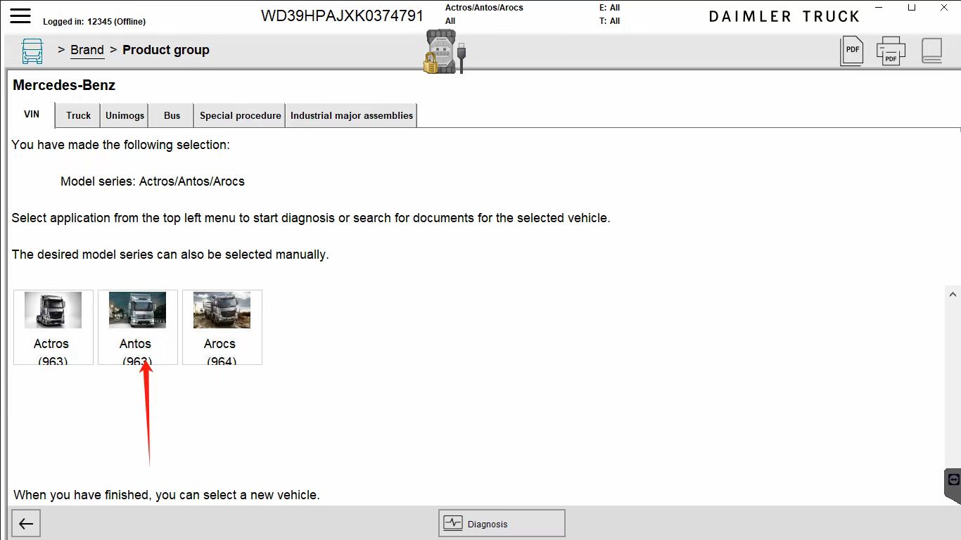The image size is (961, 540).
Task: Click the print to PDF icon
Action: pyautogui.click(x=891, y=51)
